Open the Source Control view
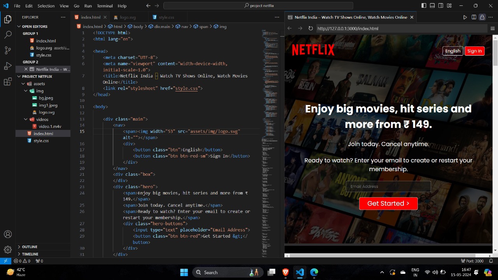 click(8, 50)
